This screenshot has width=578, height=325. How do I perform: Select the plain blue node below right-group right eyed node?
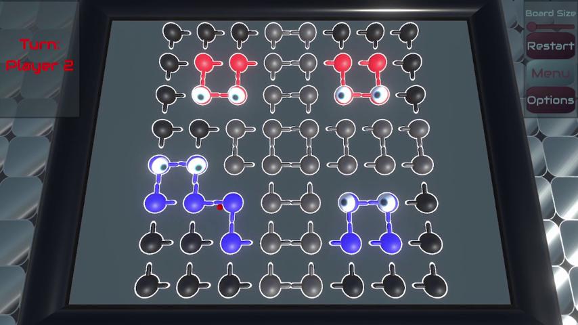[391, 244]
